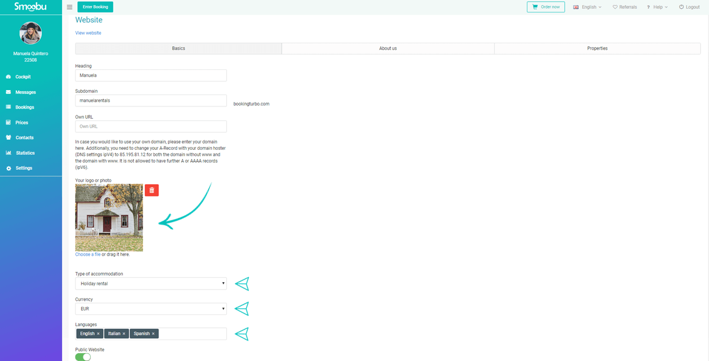Click the Manuela Quintero user name
Image resolution: width=709 pixels, height=361 pixels.
point(30,54)
